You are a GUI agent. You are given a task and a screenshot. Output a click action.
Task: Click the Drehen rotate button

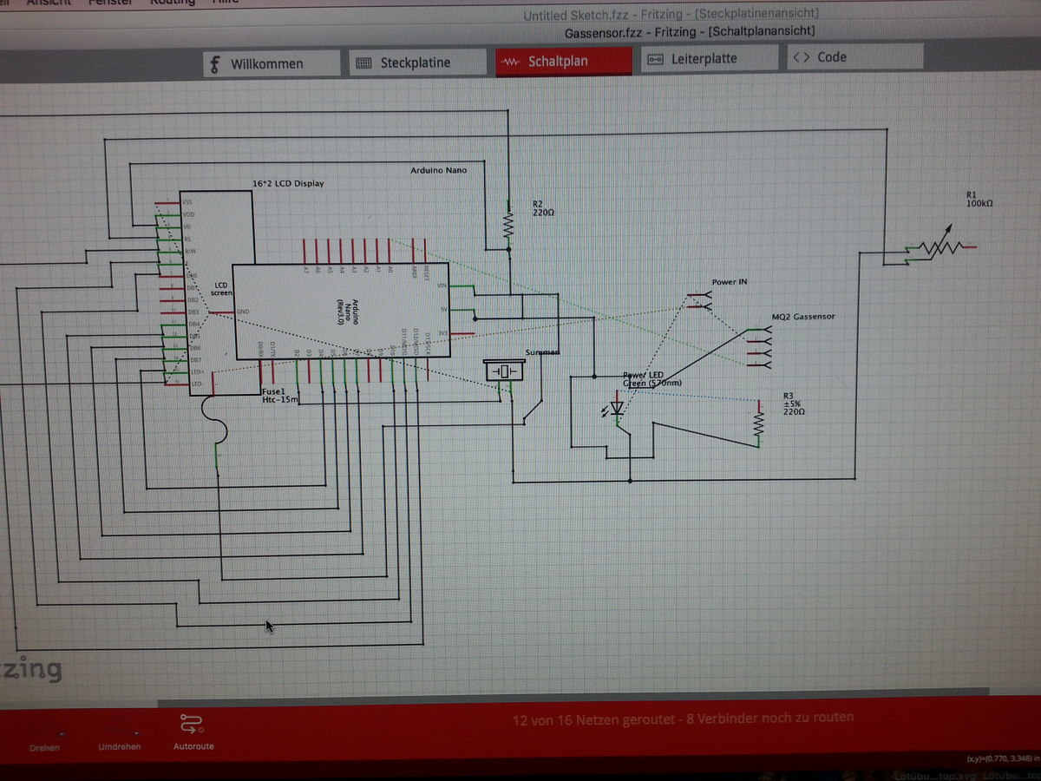pos(44,735)
